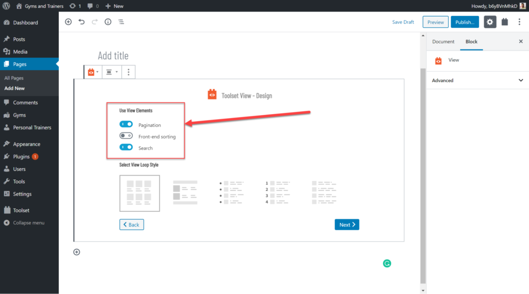Click the editor vertical scrollbar
This screenshot has height=294, width=529.
[423, 176]
